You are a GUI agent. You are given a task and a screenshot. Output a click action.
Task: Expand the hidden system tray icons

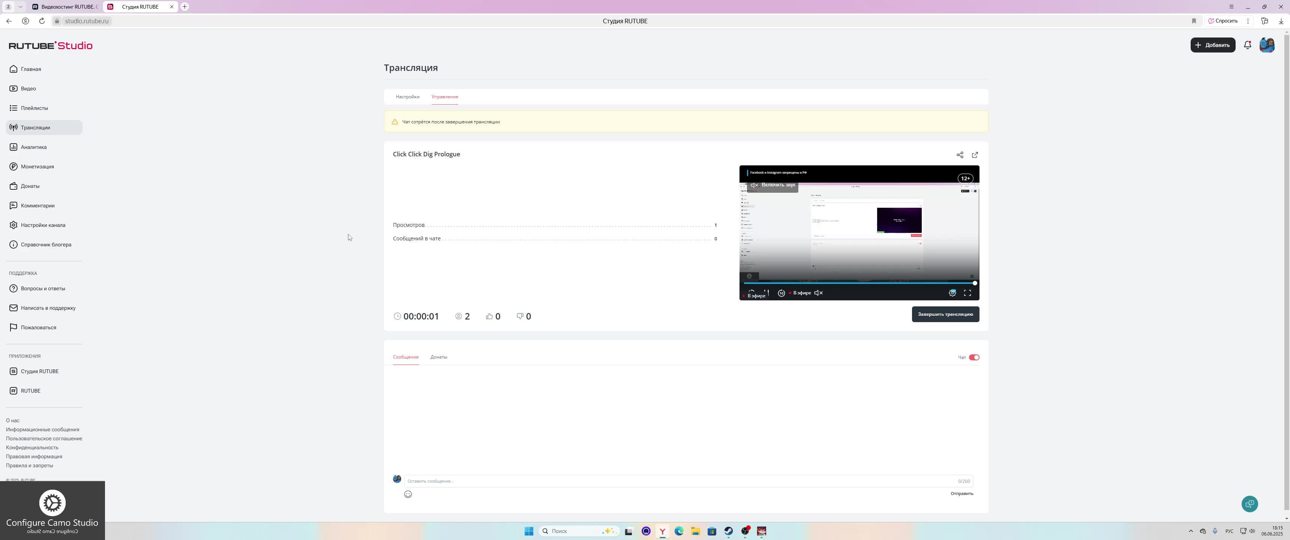pyautogui.click(x=1190, y=531)
